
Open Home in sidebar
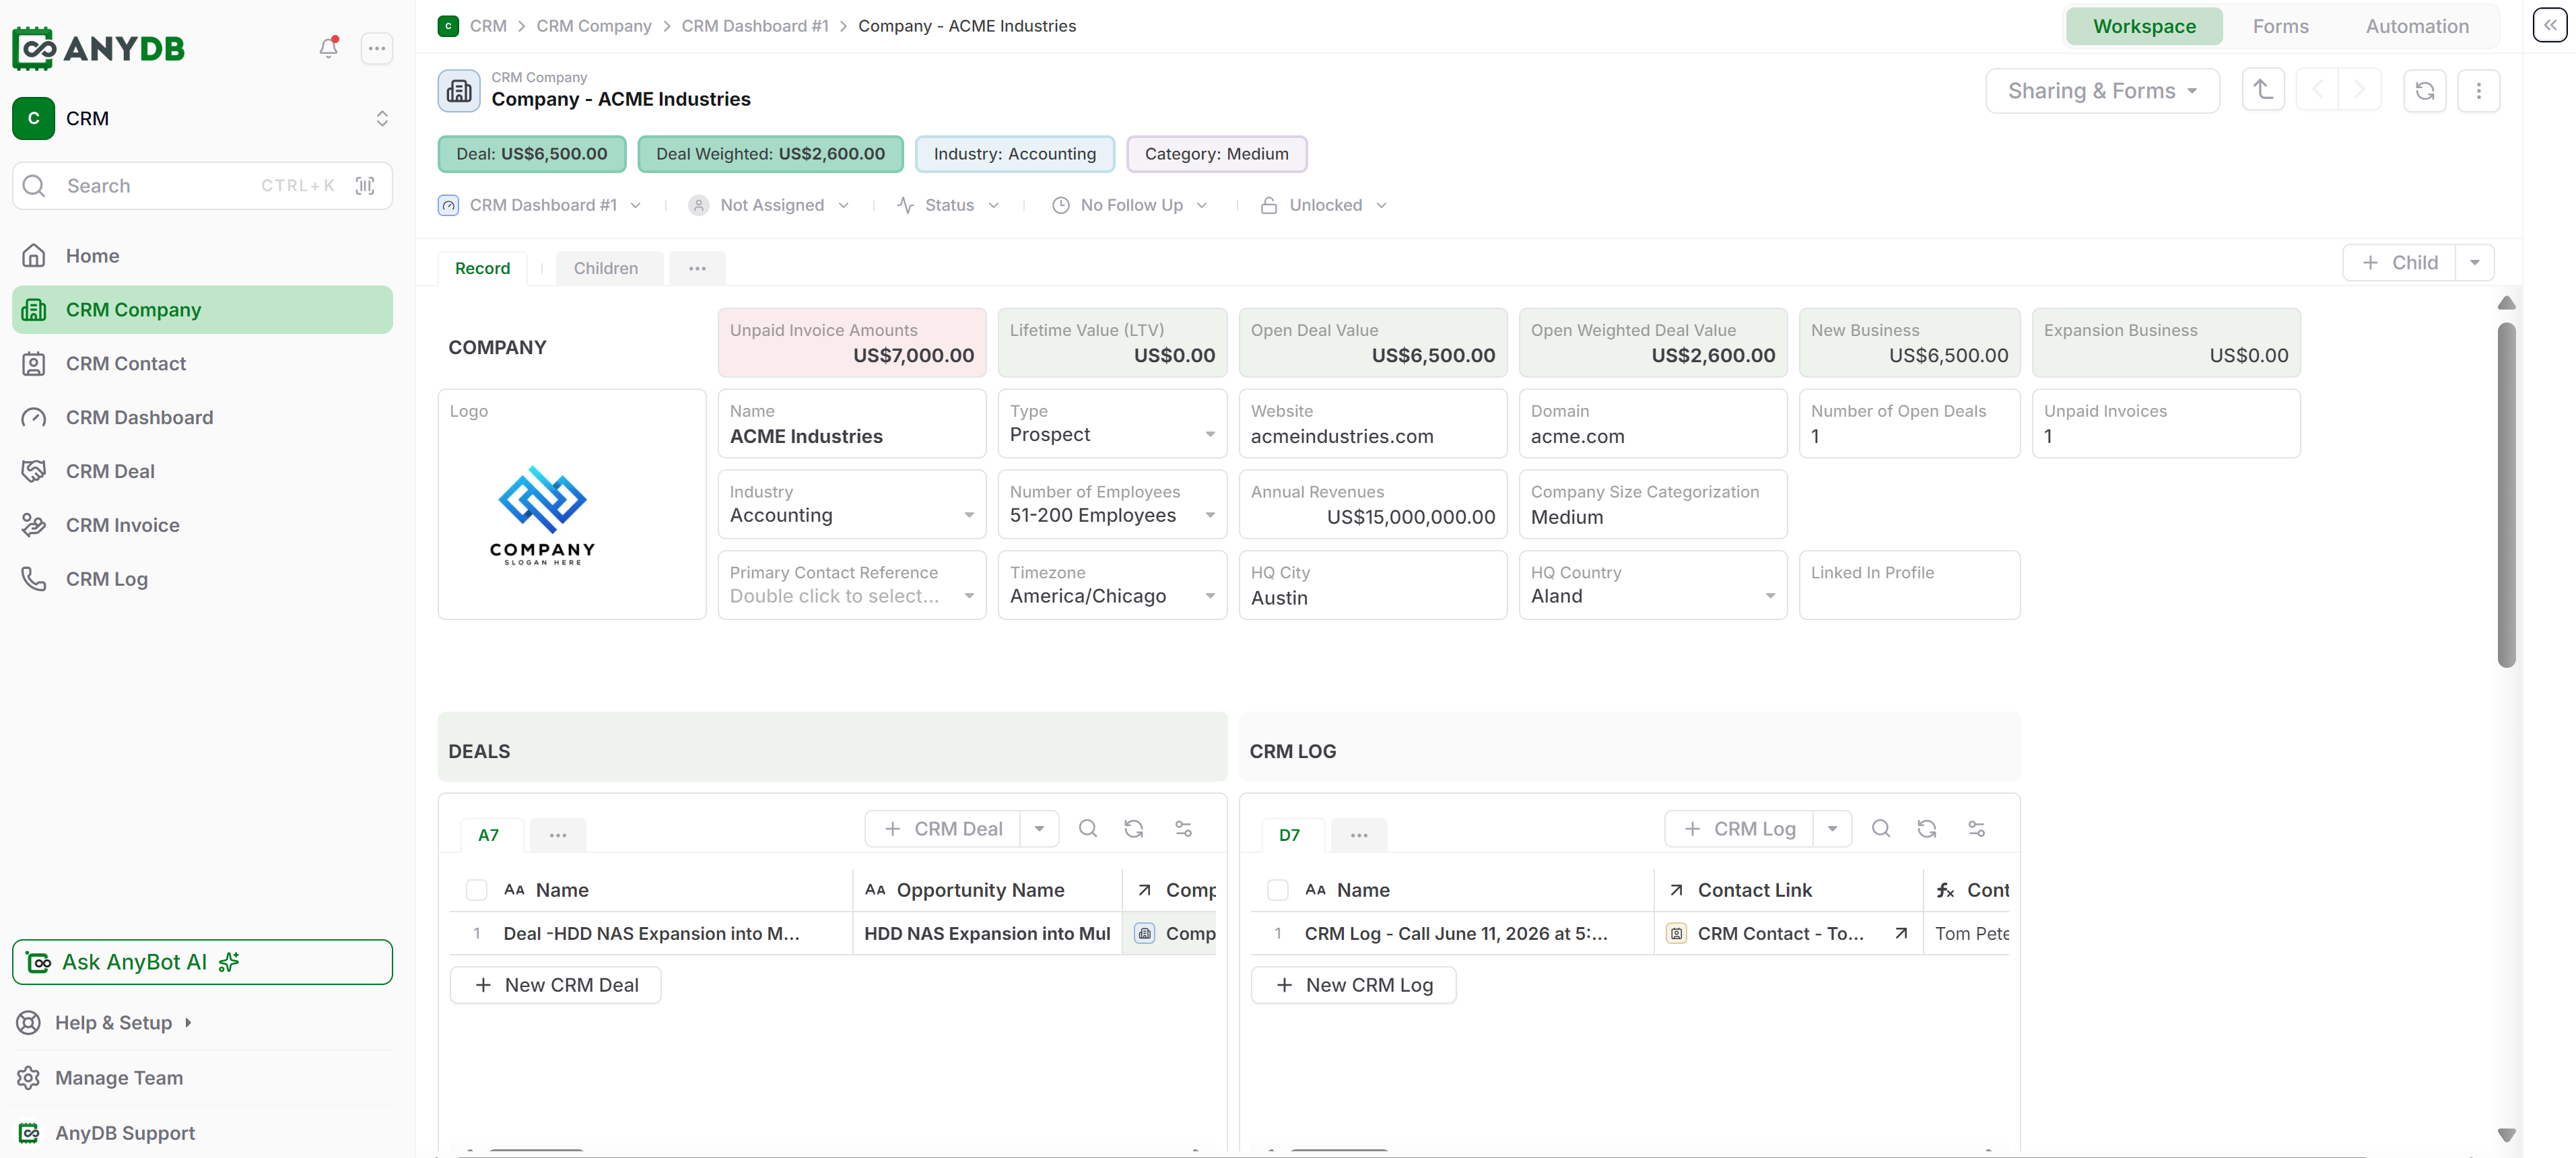[202, 256]
